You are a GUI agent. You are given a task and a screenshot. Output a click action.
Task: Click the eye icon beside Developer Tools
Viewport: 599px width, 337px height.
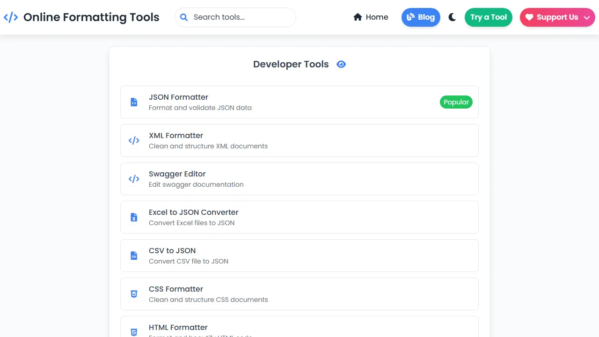[341, 64]
